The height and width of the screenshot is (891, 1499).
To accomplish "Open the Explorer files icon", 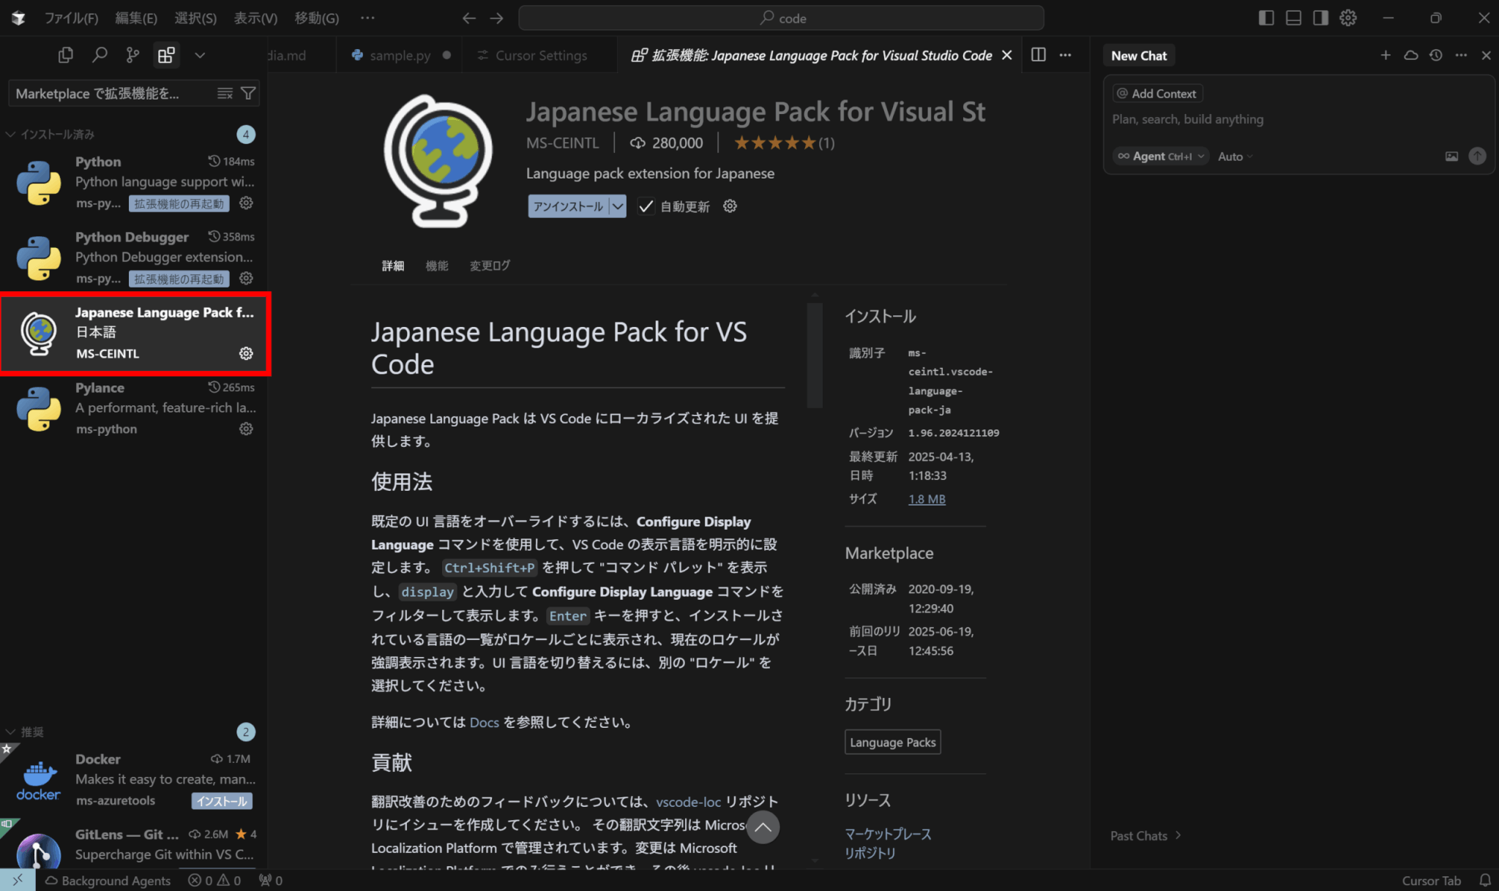I will pyautogui.click(x=66, y=55).
